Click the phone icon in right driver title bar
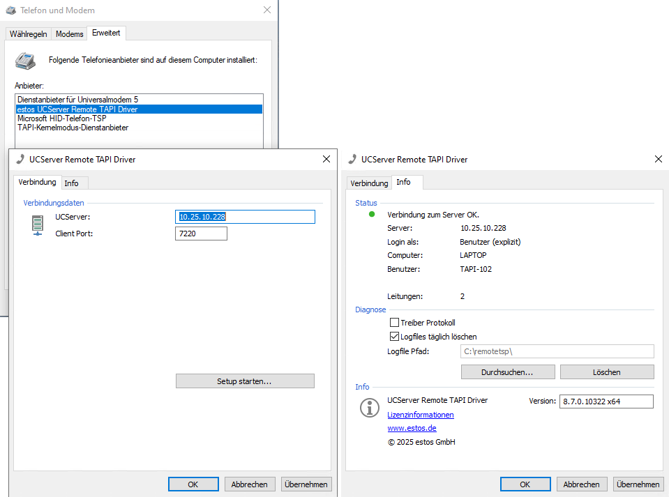This screenshot has width=669, height=497. click(x=352, y=160)
